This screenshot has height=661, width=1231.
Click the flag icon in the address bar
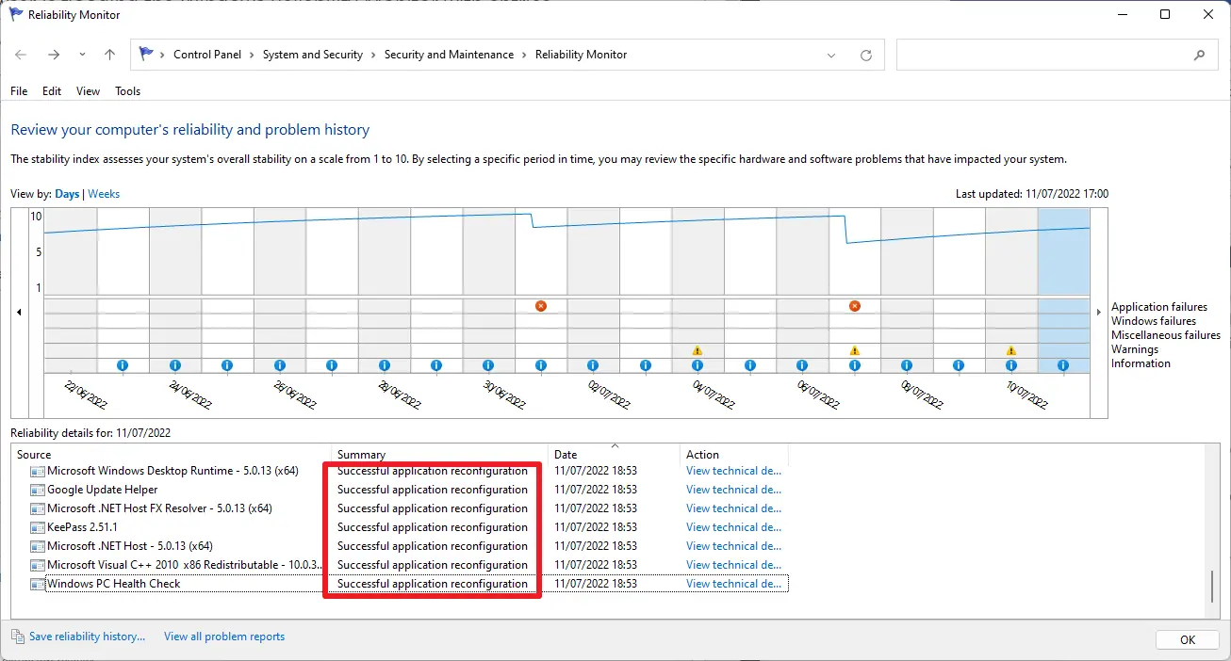click(145, 54)
